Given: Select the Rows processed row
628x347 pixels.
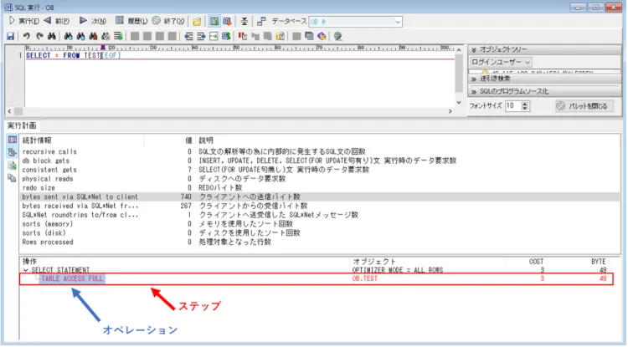Looking at the screenshot, I should coord(320,242).
